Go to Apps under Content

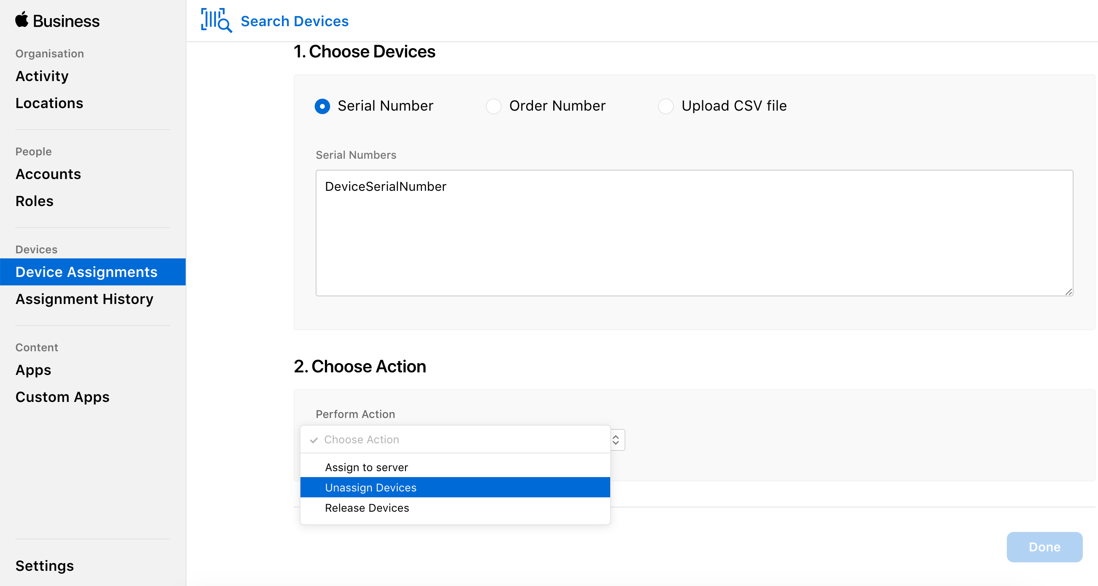[x=33, y=370]
